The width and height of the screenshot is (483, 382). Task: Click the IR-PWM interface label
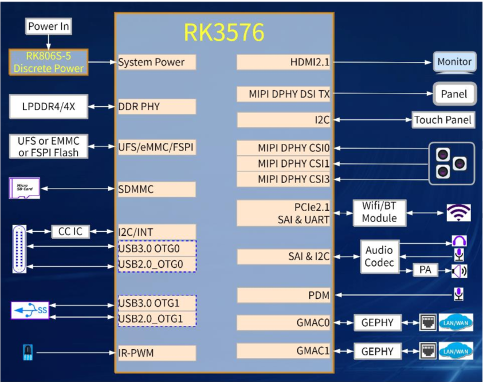point(157,353)
